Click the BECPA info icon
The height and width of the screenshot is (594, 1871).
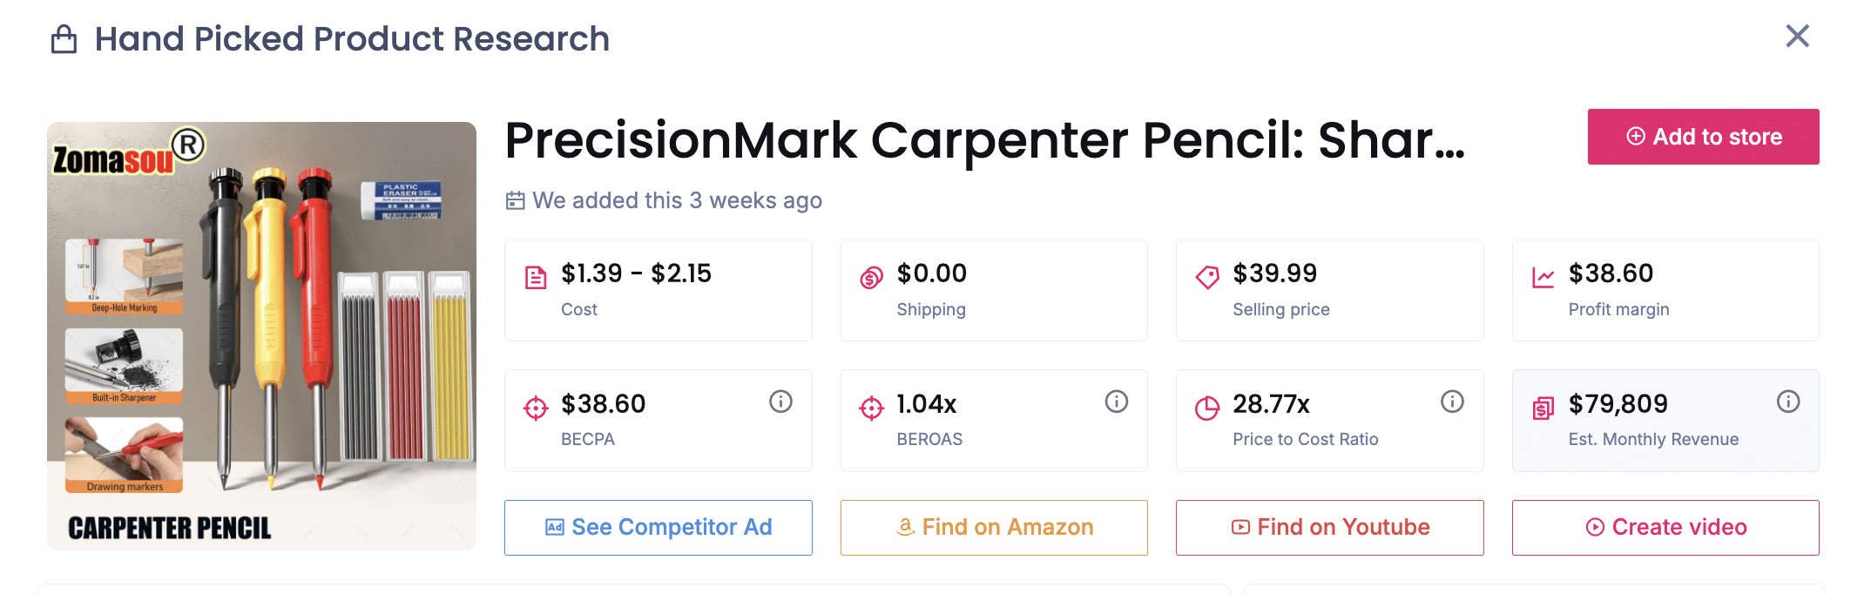(781, 402)
